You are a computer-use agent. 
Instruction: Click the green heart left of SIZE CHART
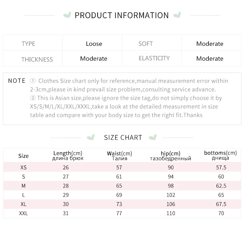pos(91,137)
